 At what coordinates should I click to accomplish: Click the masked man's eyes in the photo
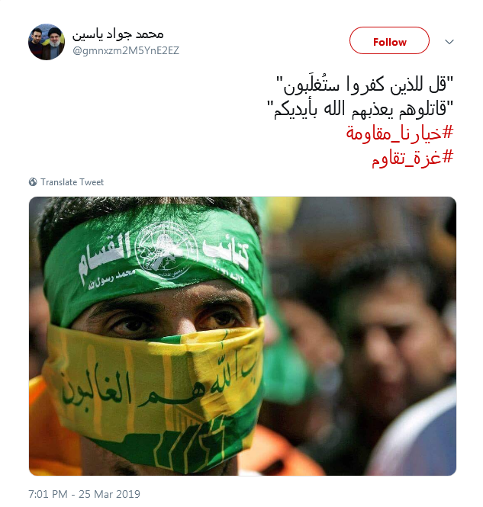175,320
